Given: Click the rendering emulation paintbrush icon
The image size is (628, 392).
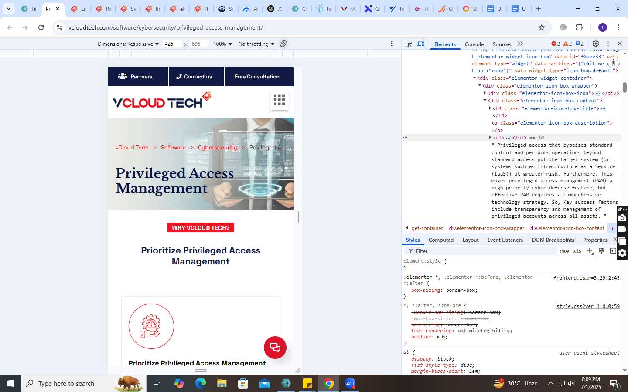Looking at the screenshot, I should pyautogui.click(x=601, y=251).
